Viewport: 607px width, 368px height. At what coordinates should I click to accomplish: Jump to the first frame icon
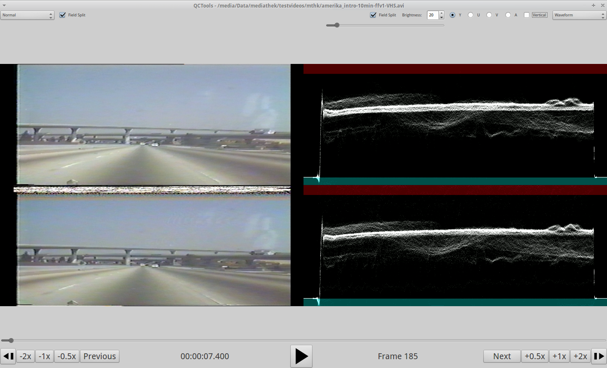(x=8, y=356)
